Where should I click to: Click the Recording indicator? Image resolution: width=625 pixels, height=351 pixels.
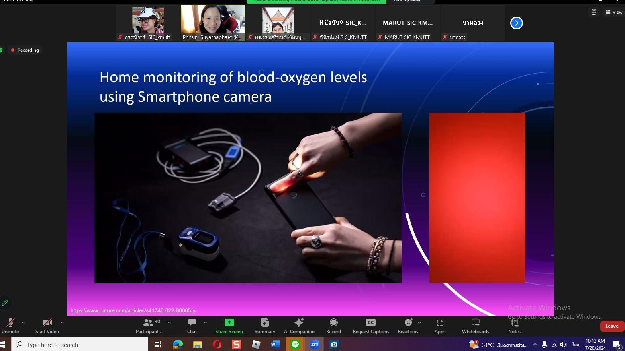point(25,50)
